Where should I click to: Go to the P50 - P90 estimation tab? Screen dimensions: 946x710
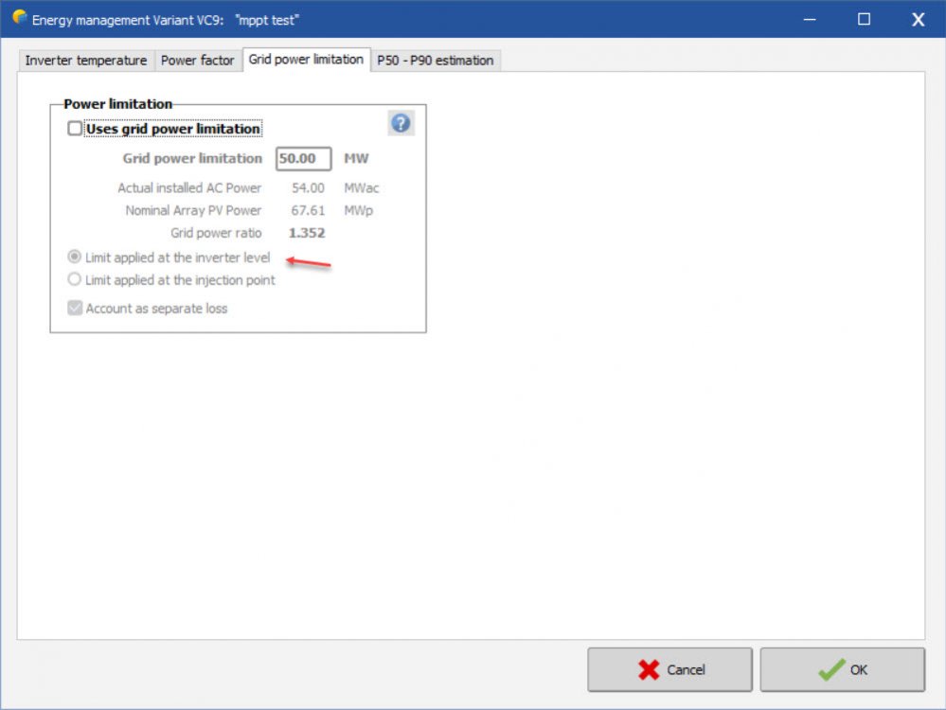[x=435, y=61]
